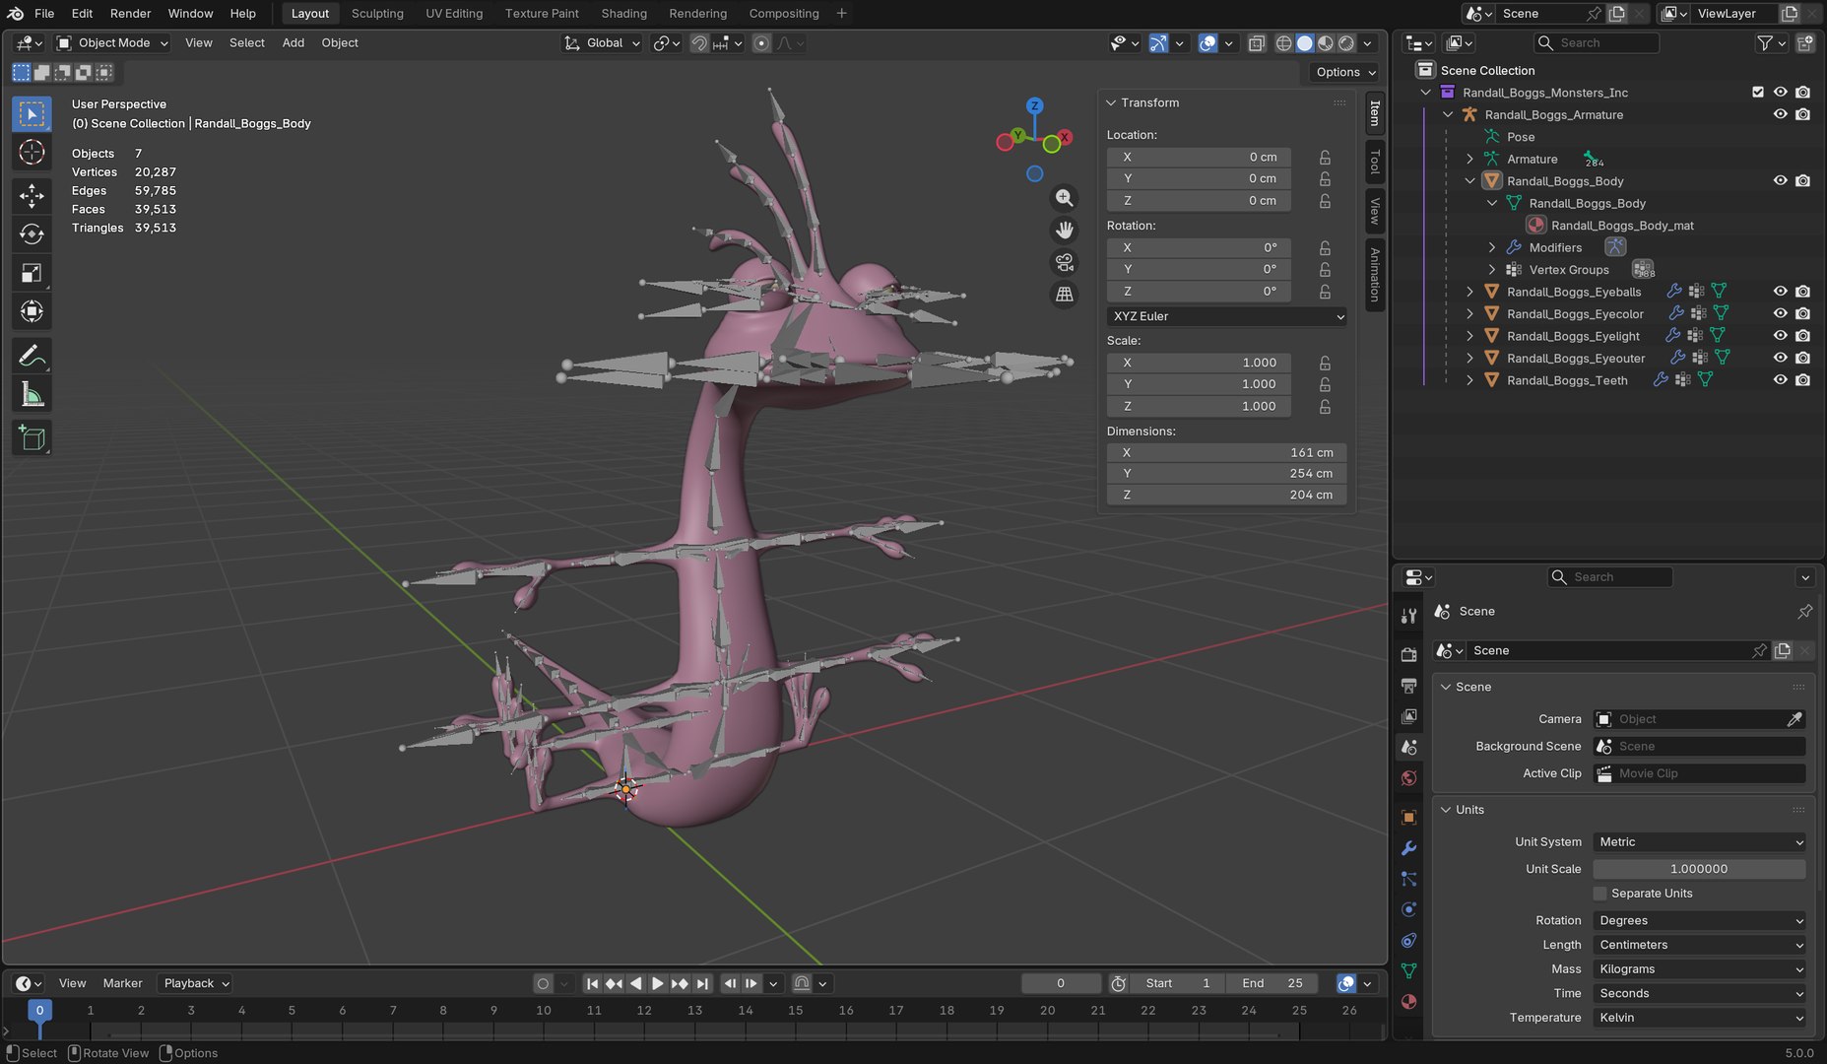Open the World properties tab

(x=1408, y=778)
